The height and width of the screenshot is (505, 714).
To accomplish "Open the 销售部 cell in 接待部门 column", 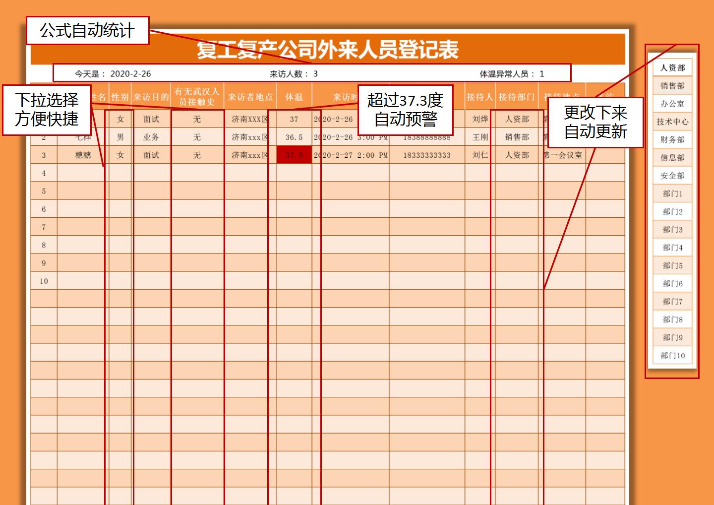I will (517, 137).
